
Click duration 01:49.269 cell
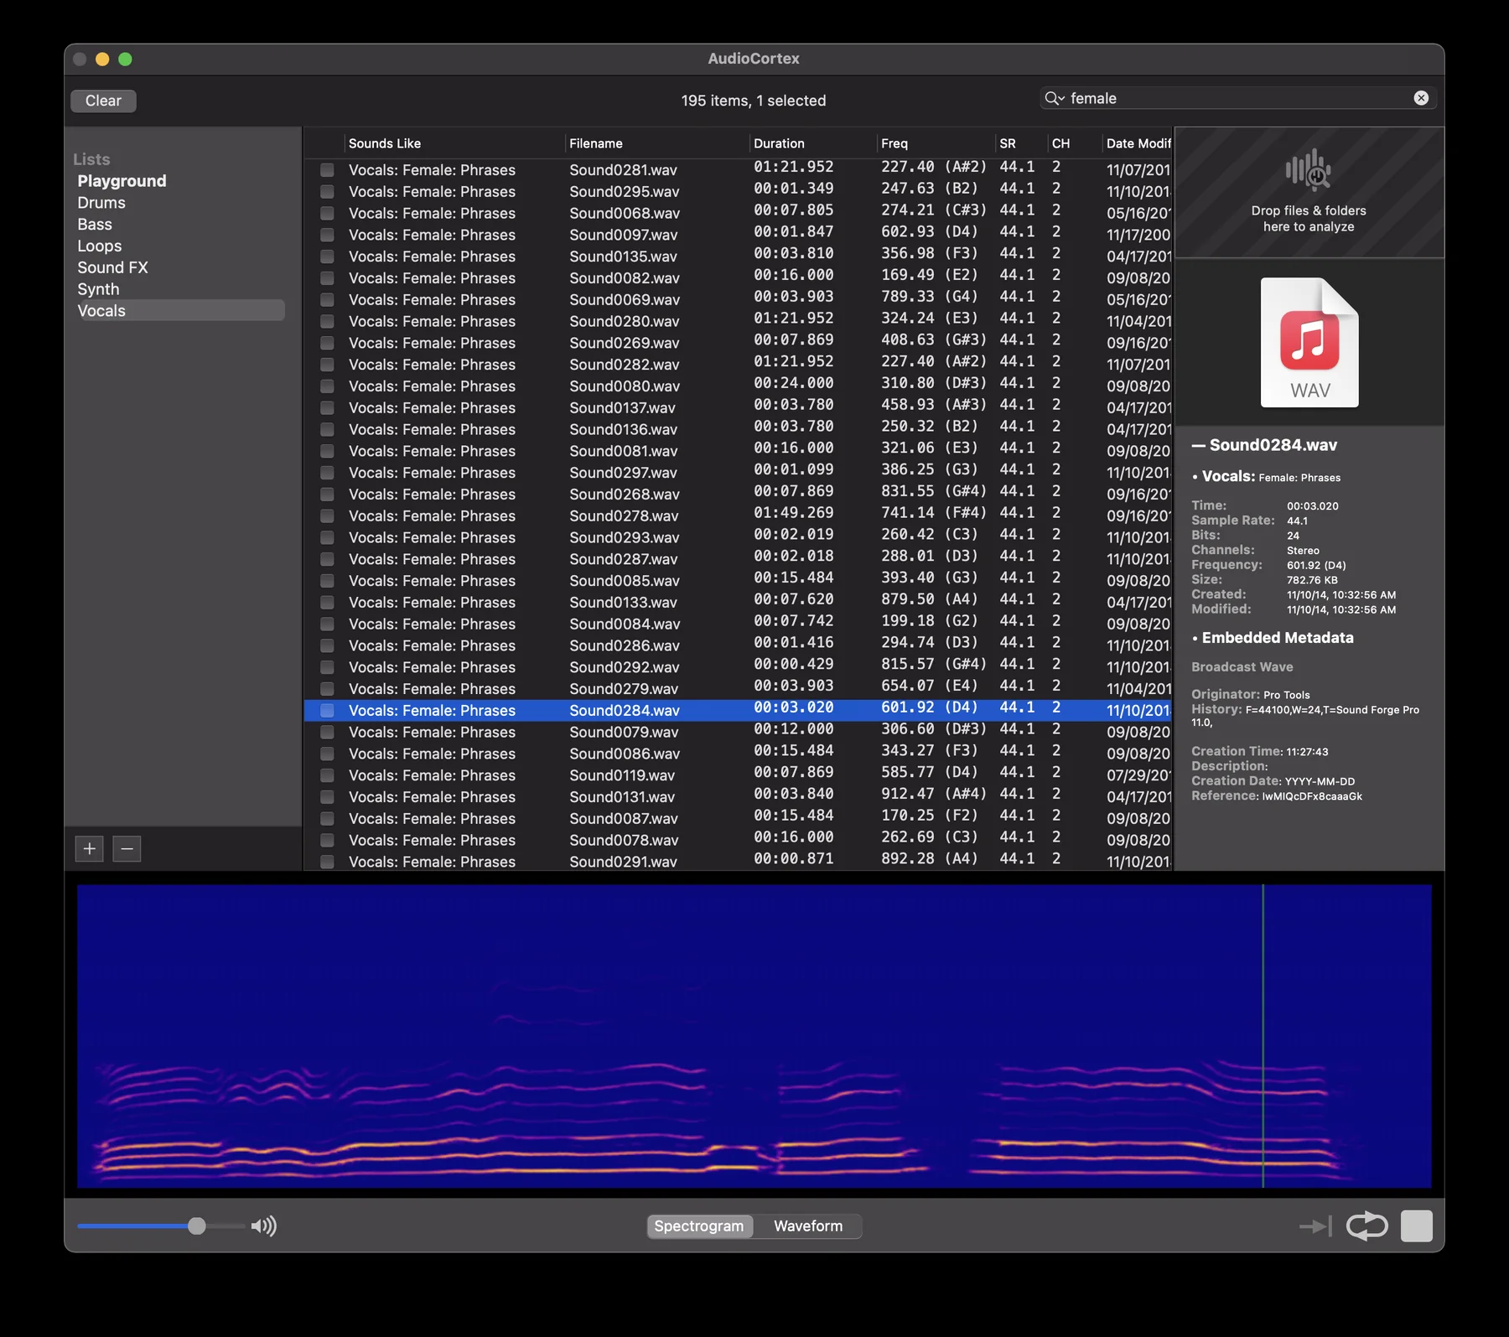point(793,513)
